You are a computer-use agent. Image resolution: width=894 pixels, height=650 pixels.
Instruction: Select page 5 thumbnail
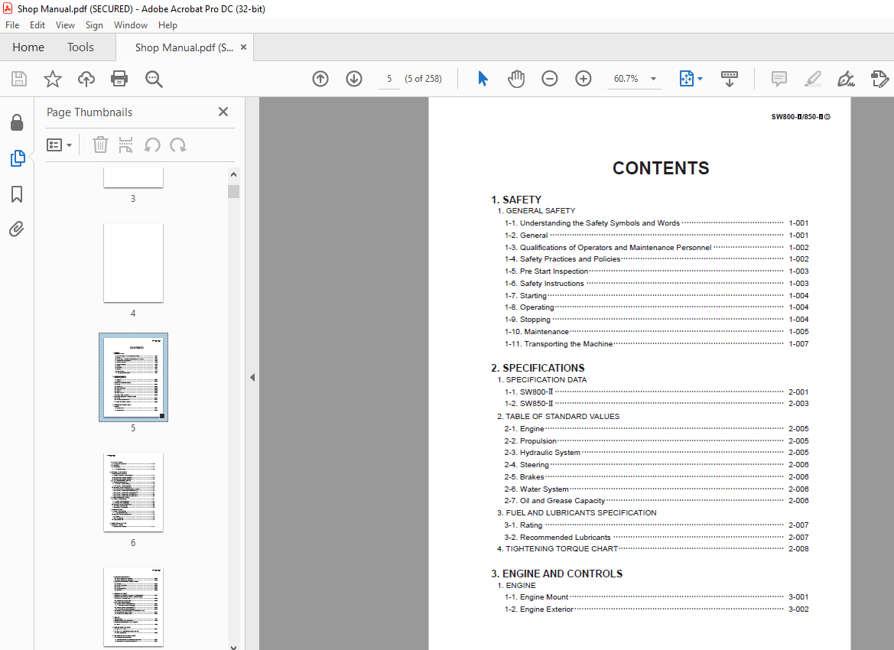pyautogui.click(x=133, y=378)
